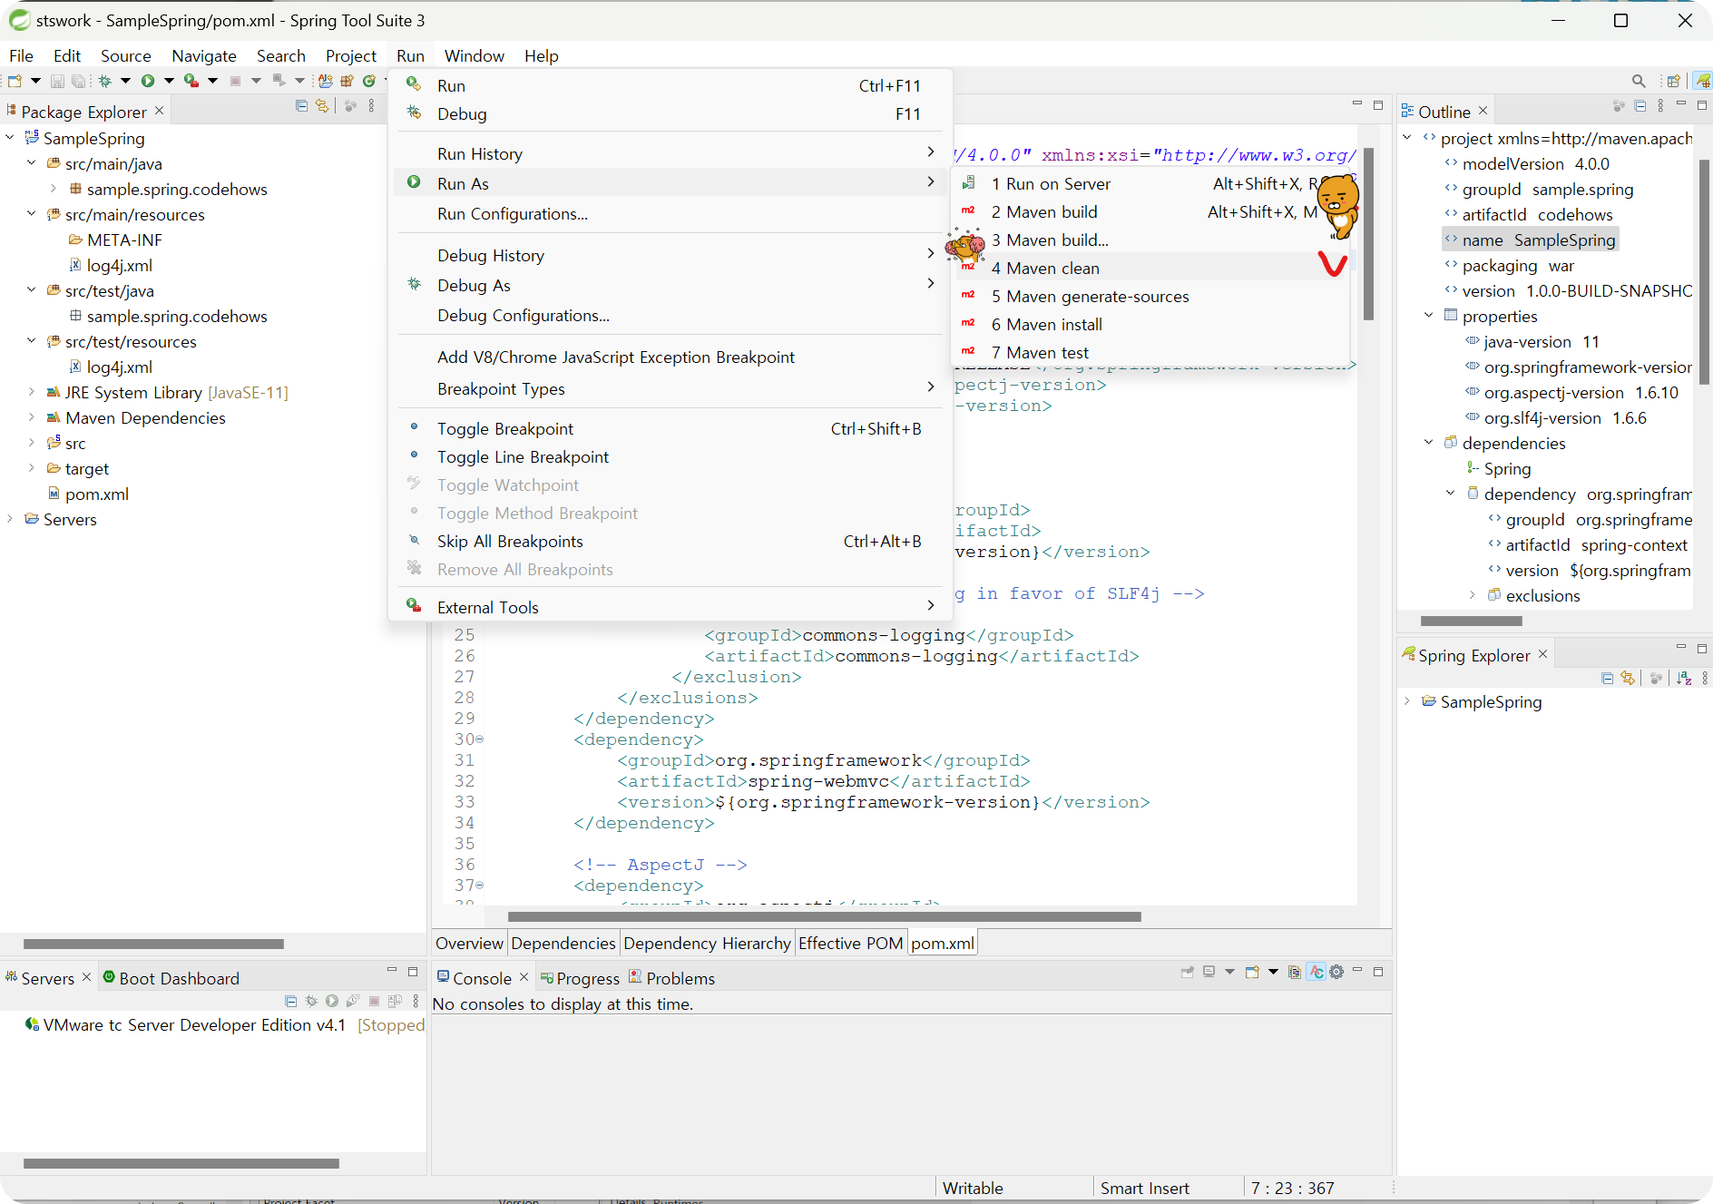Expand JRE System Library node
Image resolution: width=1713 pixels, height=1204 pixels.
[32, 392]
